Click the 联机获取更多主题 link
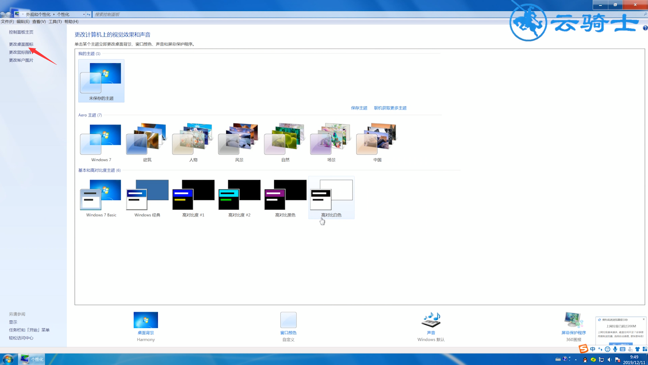Image resolution: width=648 pixels, height=365 pixels. (390, 108)
